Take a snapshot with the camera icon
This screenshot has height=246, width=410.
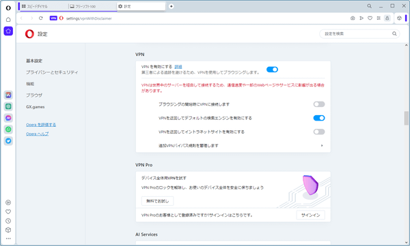[x=353, y=18]
